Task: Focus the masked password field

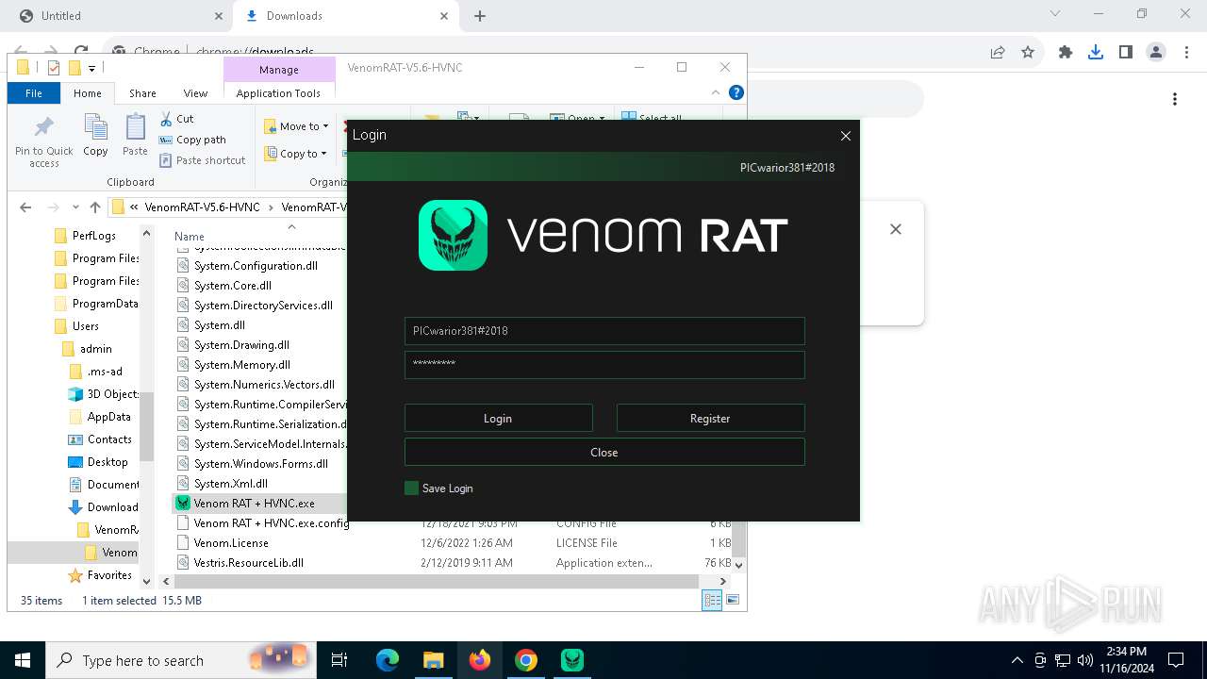Action: point(604,364)
